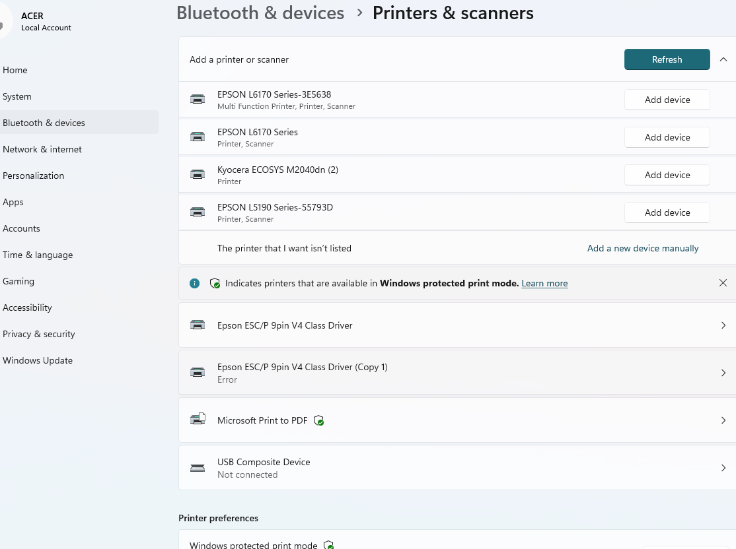Select Bluetooth & devices in the sidebar
The image size is (736, 549).
click(79, 122)
